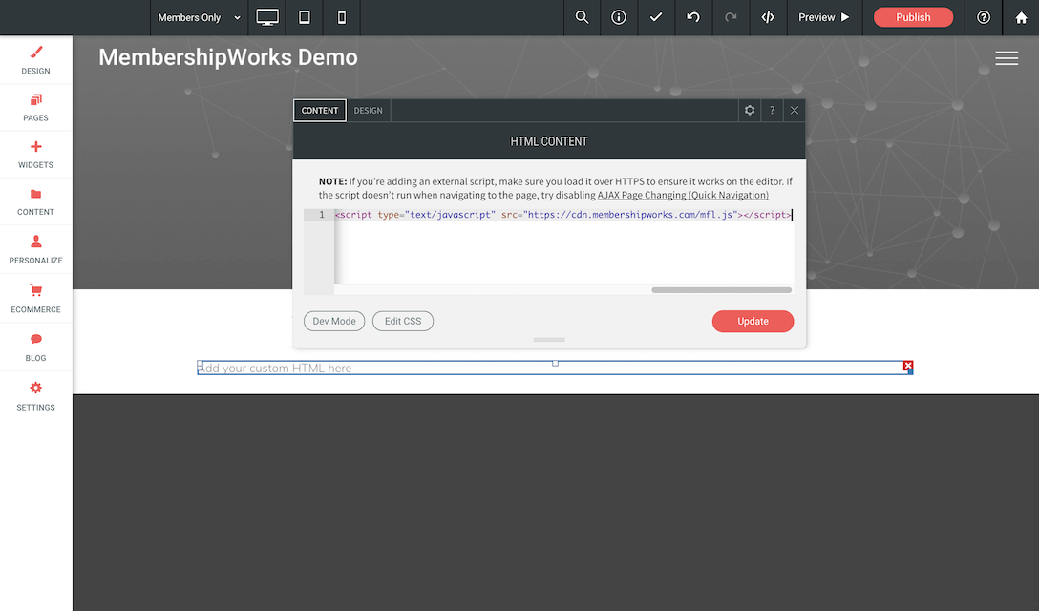Switch to the Design tab
This screenshot has height=611, width=1039.
368,110
